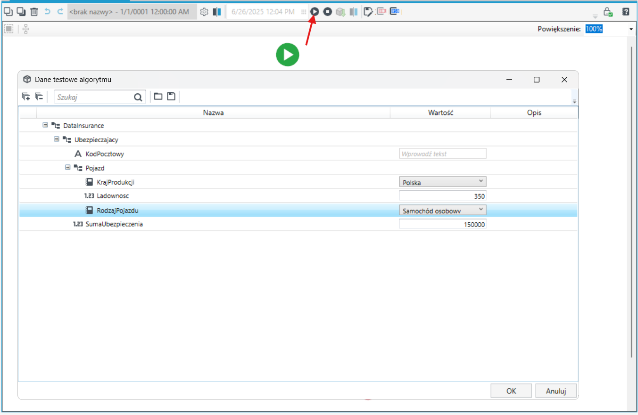This screenshot has width=638, height=415.
Task: Collapse the Pojazd tree node
Action: (x=68, y=168)
